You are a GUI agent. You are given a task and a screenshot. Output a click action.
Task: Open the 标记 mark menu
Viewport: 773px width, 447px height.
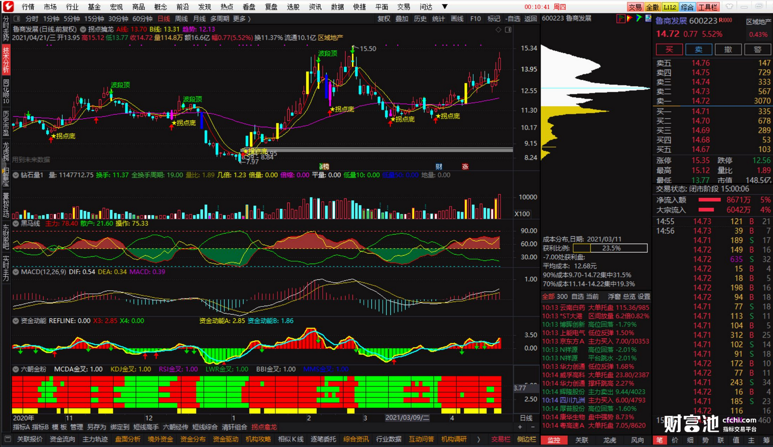(x=494, y=19)
